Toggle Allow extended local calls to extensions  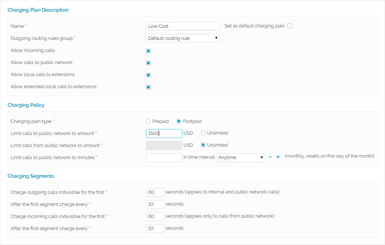tap(148, 87)
